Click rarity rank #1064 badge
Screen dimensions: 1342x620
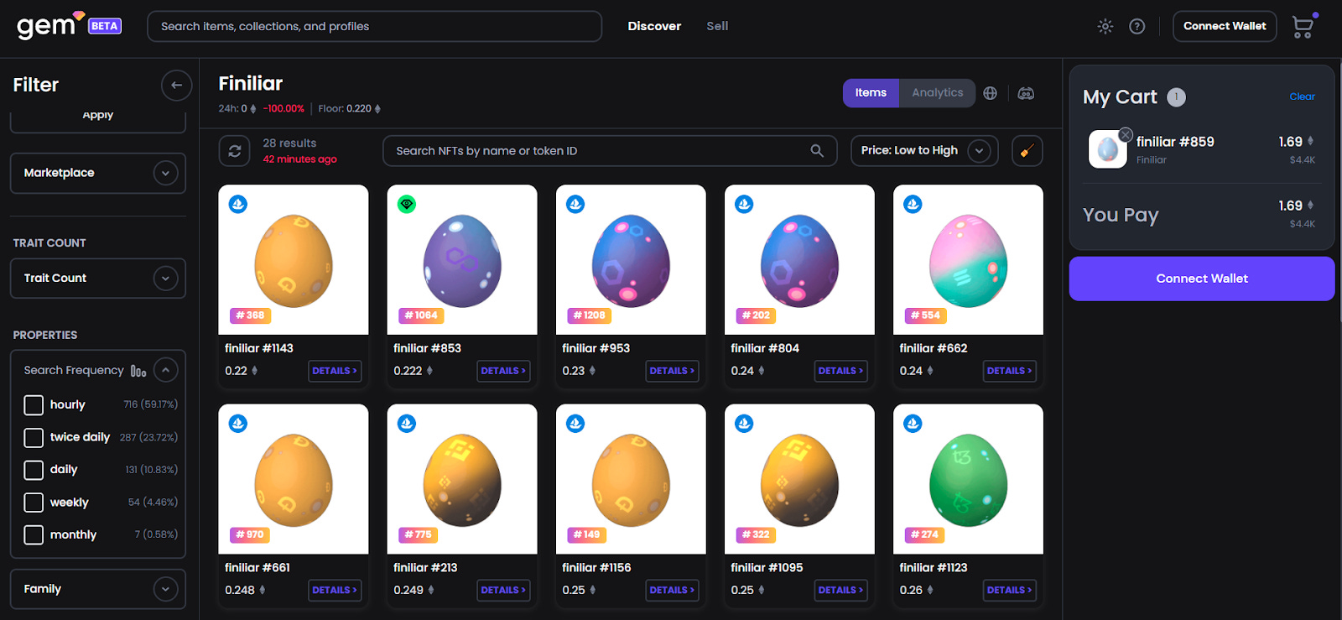pos(421,315)
